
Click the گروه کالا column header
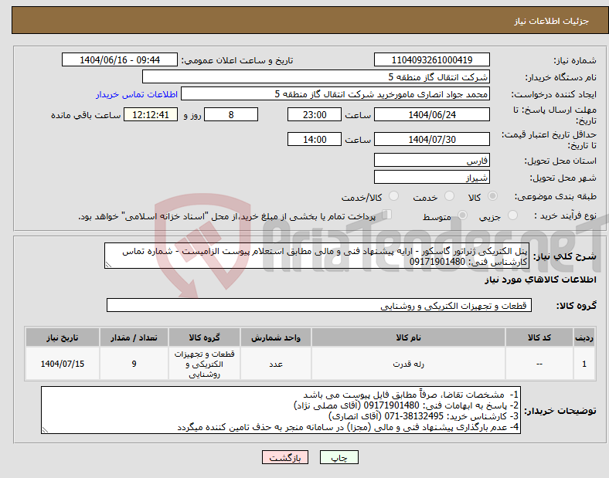[204, 337]
